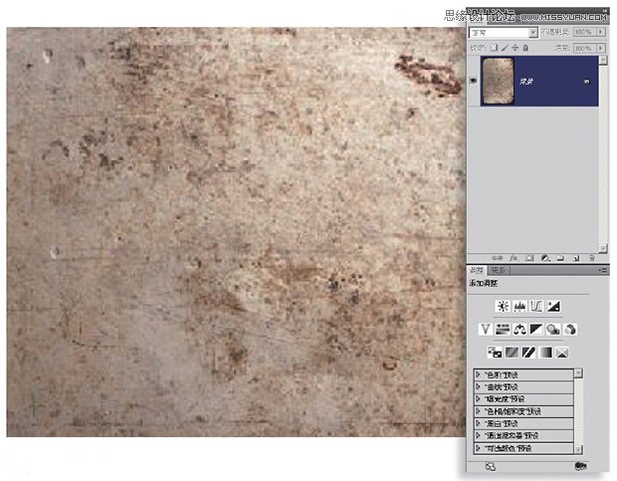Add a Photo Filter adjustment
The width and height of the screenshot is (617, 481).
tap(553, 329)
